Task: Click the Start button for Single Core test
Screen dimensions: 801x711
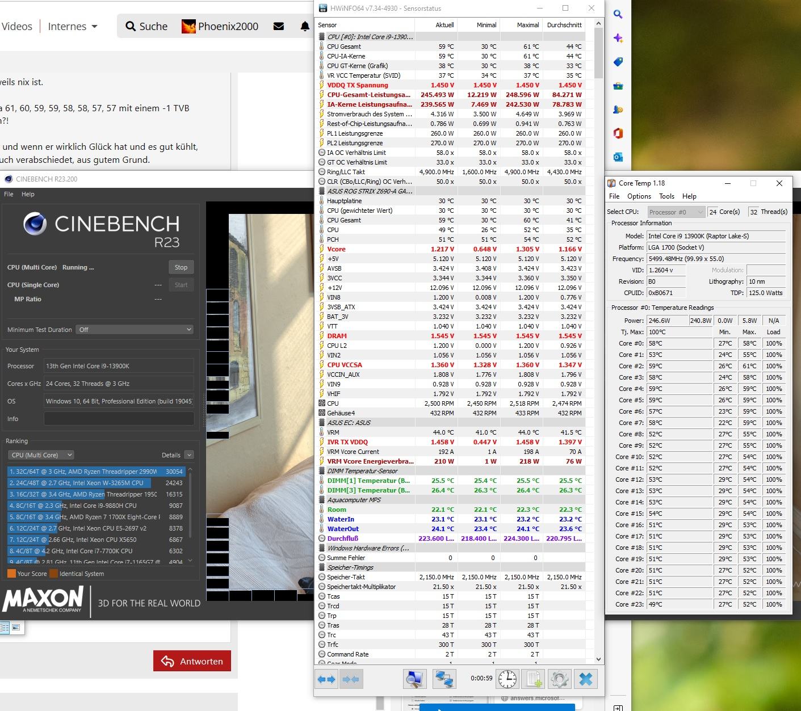Action: (x=181, y=285)
